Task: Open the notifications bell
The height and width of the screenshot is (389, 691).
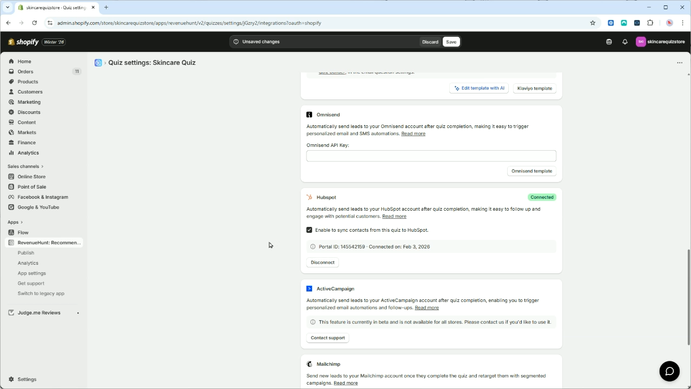Action: pos(624,42)
